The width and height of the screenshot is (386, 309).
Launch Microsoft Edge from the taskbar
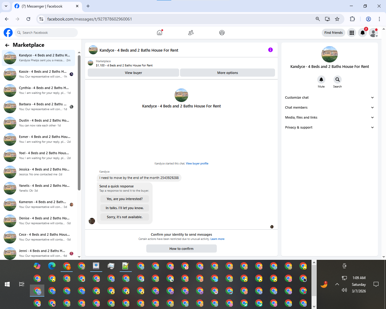tap(52, 266)
